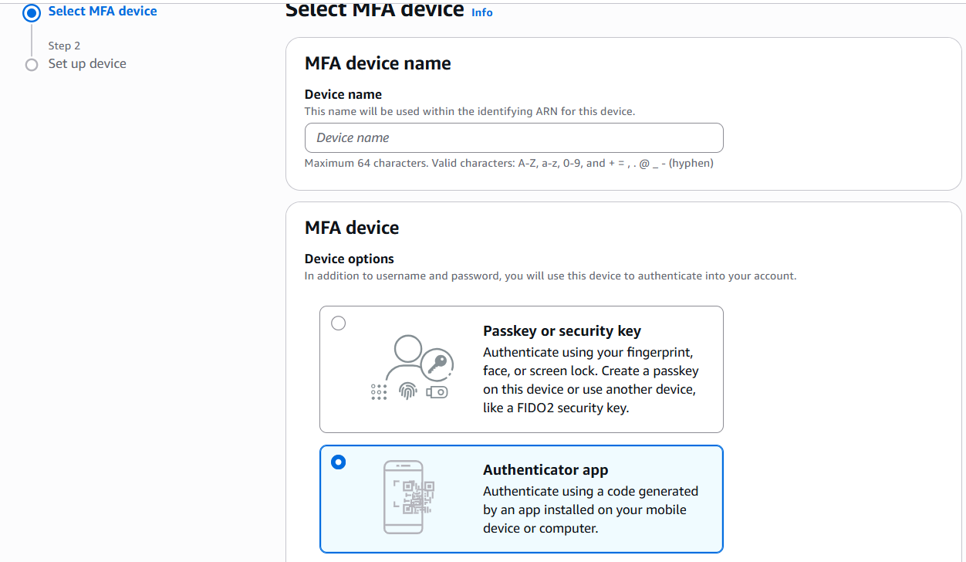Select the Authenticator app radio button
This screenshot has width=966, height=562.
(x=339, y=462)
